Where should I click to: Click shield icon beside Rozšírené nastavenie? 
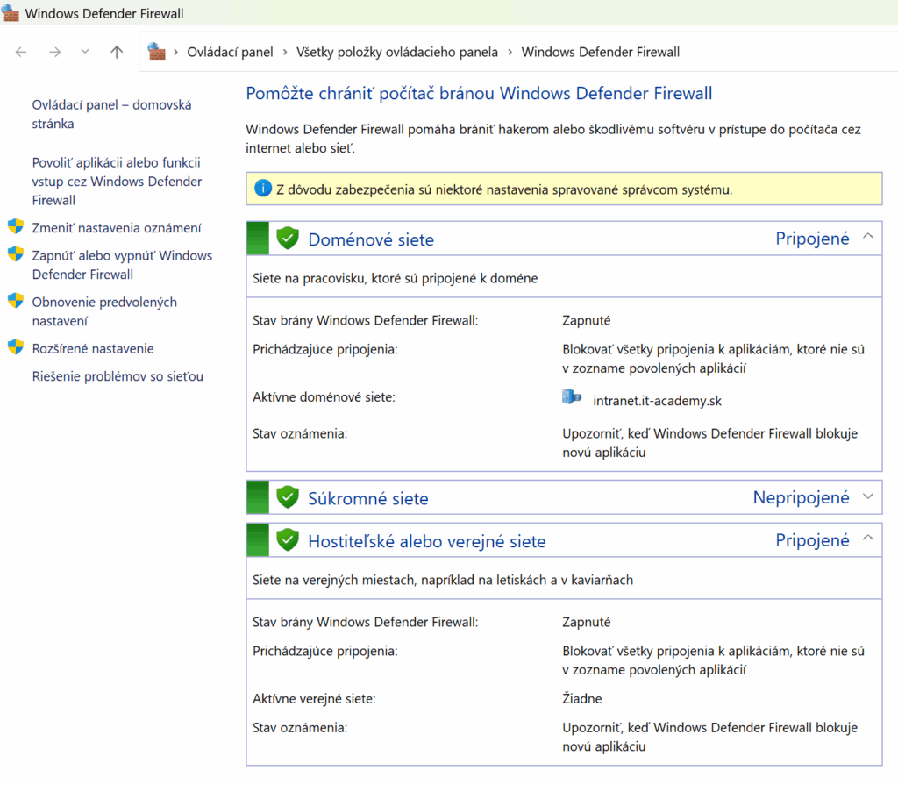tap(16, 346)
